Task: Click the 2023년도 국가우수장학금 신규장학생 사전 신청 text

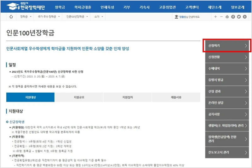Action: (48, 72)
